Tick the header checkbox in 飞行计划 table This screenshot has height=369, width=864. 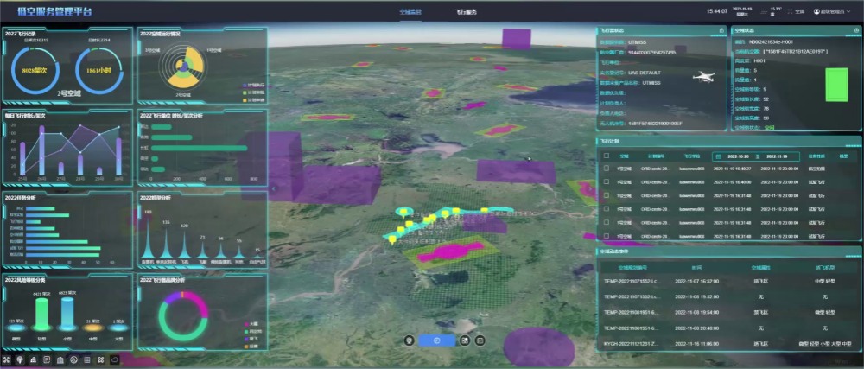pyautogui.click(x=606, y=156)
